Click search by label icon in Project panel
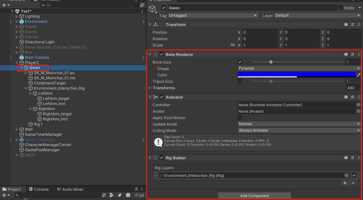363x200 pixels. tap(120, 195)
